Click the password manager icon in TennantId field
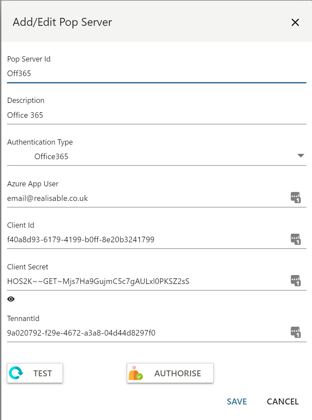Viewport: 312px width, 420px height. [x=295, y=332]
